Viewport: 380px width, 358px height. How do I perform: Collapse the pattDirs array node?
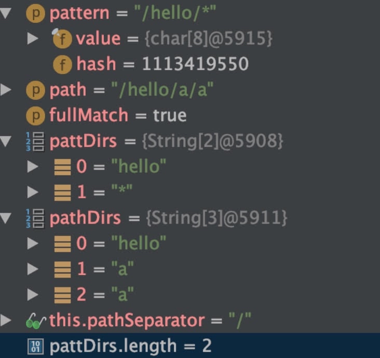click(6, 142)
